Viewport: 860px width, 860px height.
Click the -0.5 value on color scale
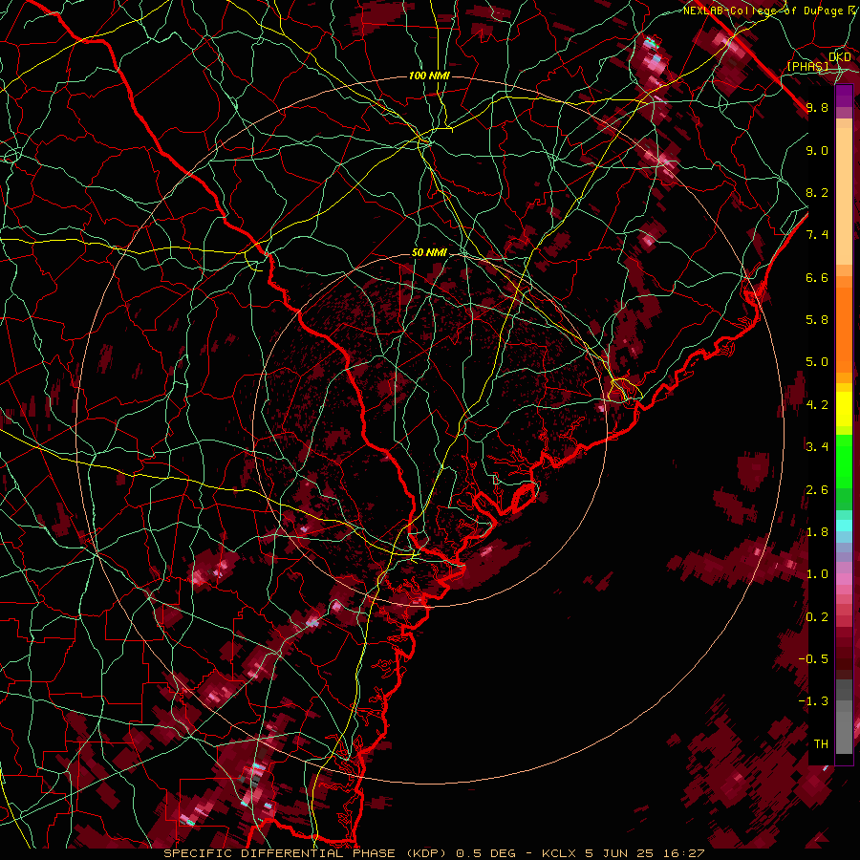813,659
